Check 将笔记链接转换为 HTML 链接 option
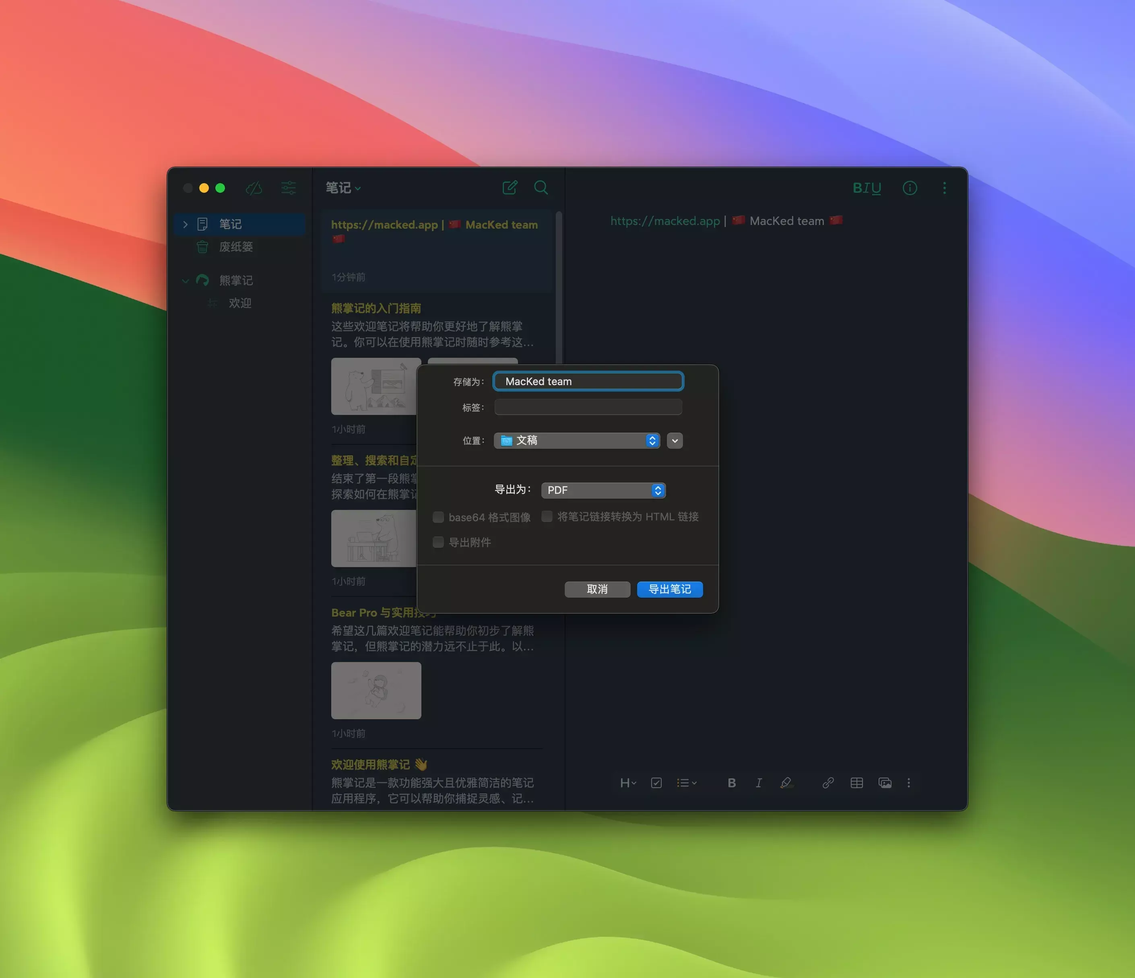The image size is (1135, 978). pos(547,517)
